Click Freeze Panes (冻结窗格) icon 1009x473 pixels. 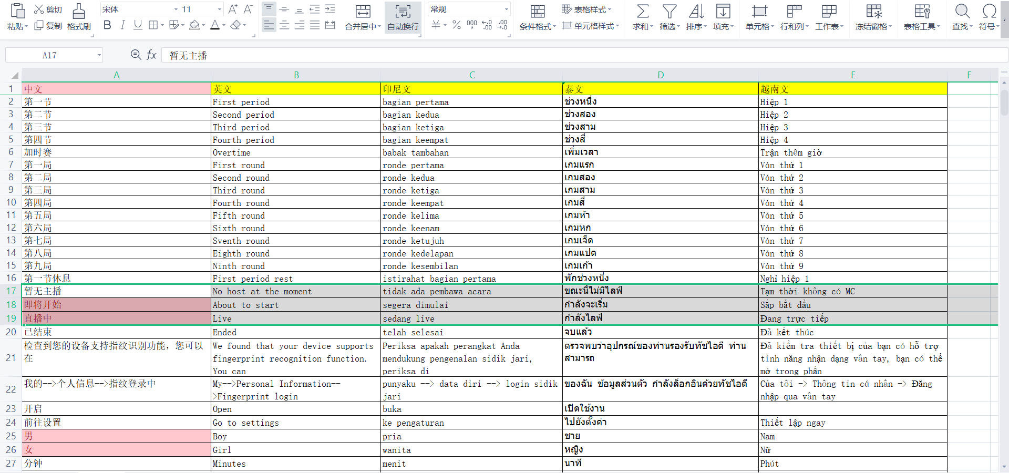pyautogui.click(x=874, y=12)
